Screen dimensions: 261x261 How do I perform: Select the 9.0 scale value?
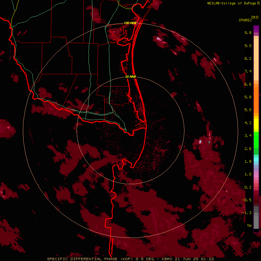(248, 46)
